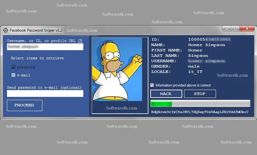Image resolution: width=257 pixels, height=155 pixels.
Task: Click the GENDER value 'male'
Action: (194, 66)
